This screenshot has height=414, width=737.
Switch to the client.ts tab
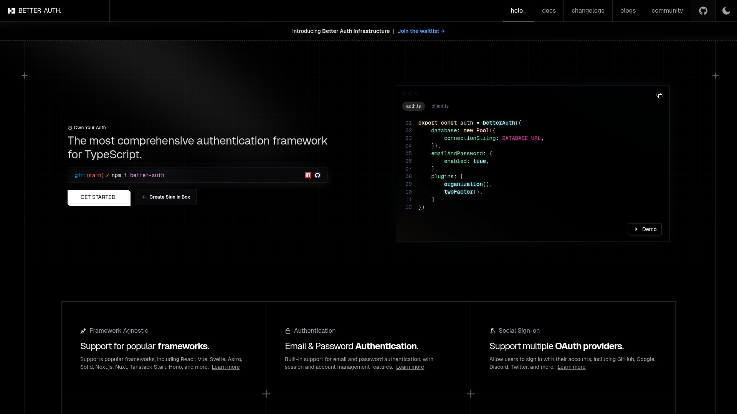[x=440, y=106]
